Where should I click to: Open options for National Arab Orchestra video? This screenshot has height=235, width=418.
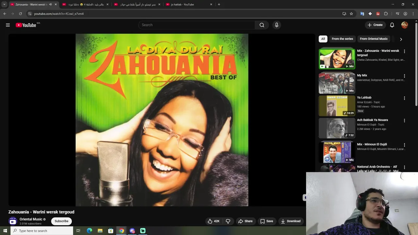pyautogui.click(x=404, y=167)
